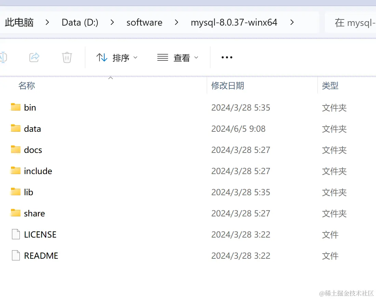Image resolution: width=376 pixels, height=299 pixels.
Task: Click the Share icon in the toolbar
Action: tap(34, 57)
